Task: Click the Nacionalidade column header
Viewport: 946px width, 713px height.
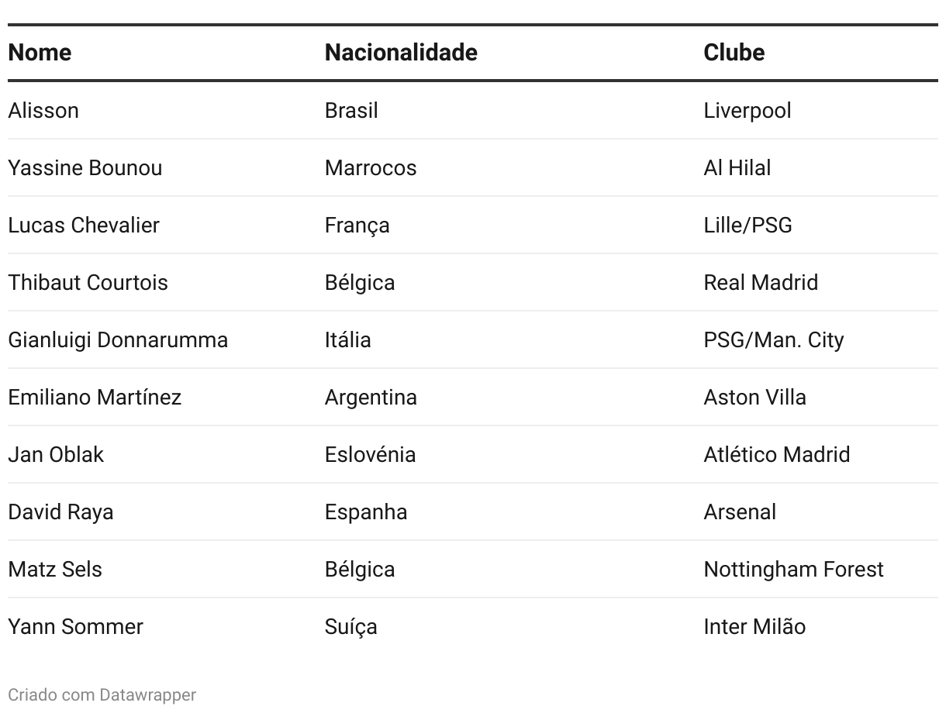Action: tap(401, 53)
